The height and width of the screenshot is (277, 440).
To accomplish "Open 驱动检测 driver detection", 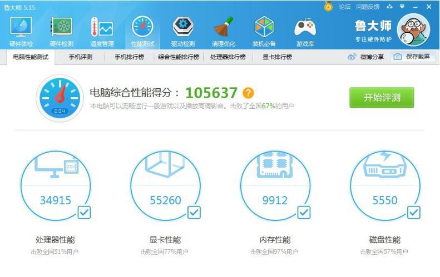I will 183,32.
